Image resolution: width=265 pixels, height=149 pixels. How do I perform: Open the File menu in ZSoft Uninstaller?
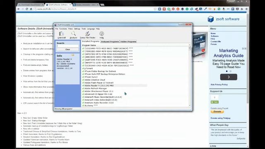tap(57, 29)
